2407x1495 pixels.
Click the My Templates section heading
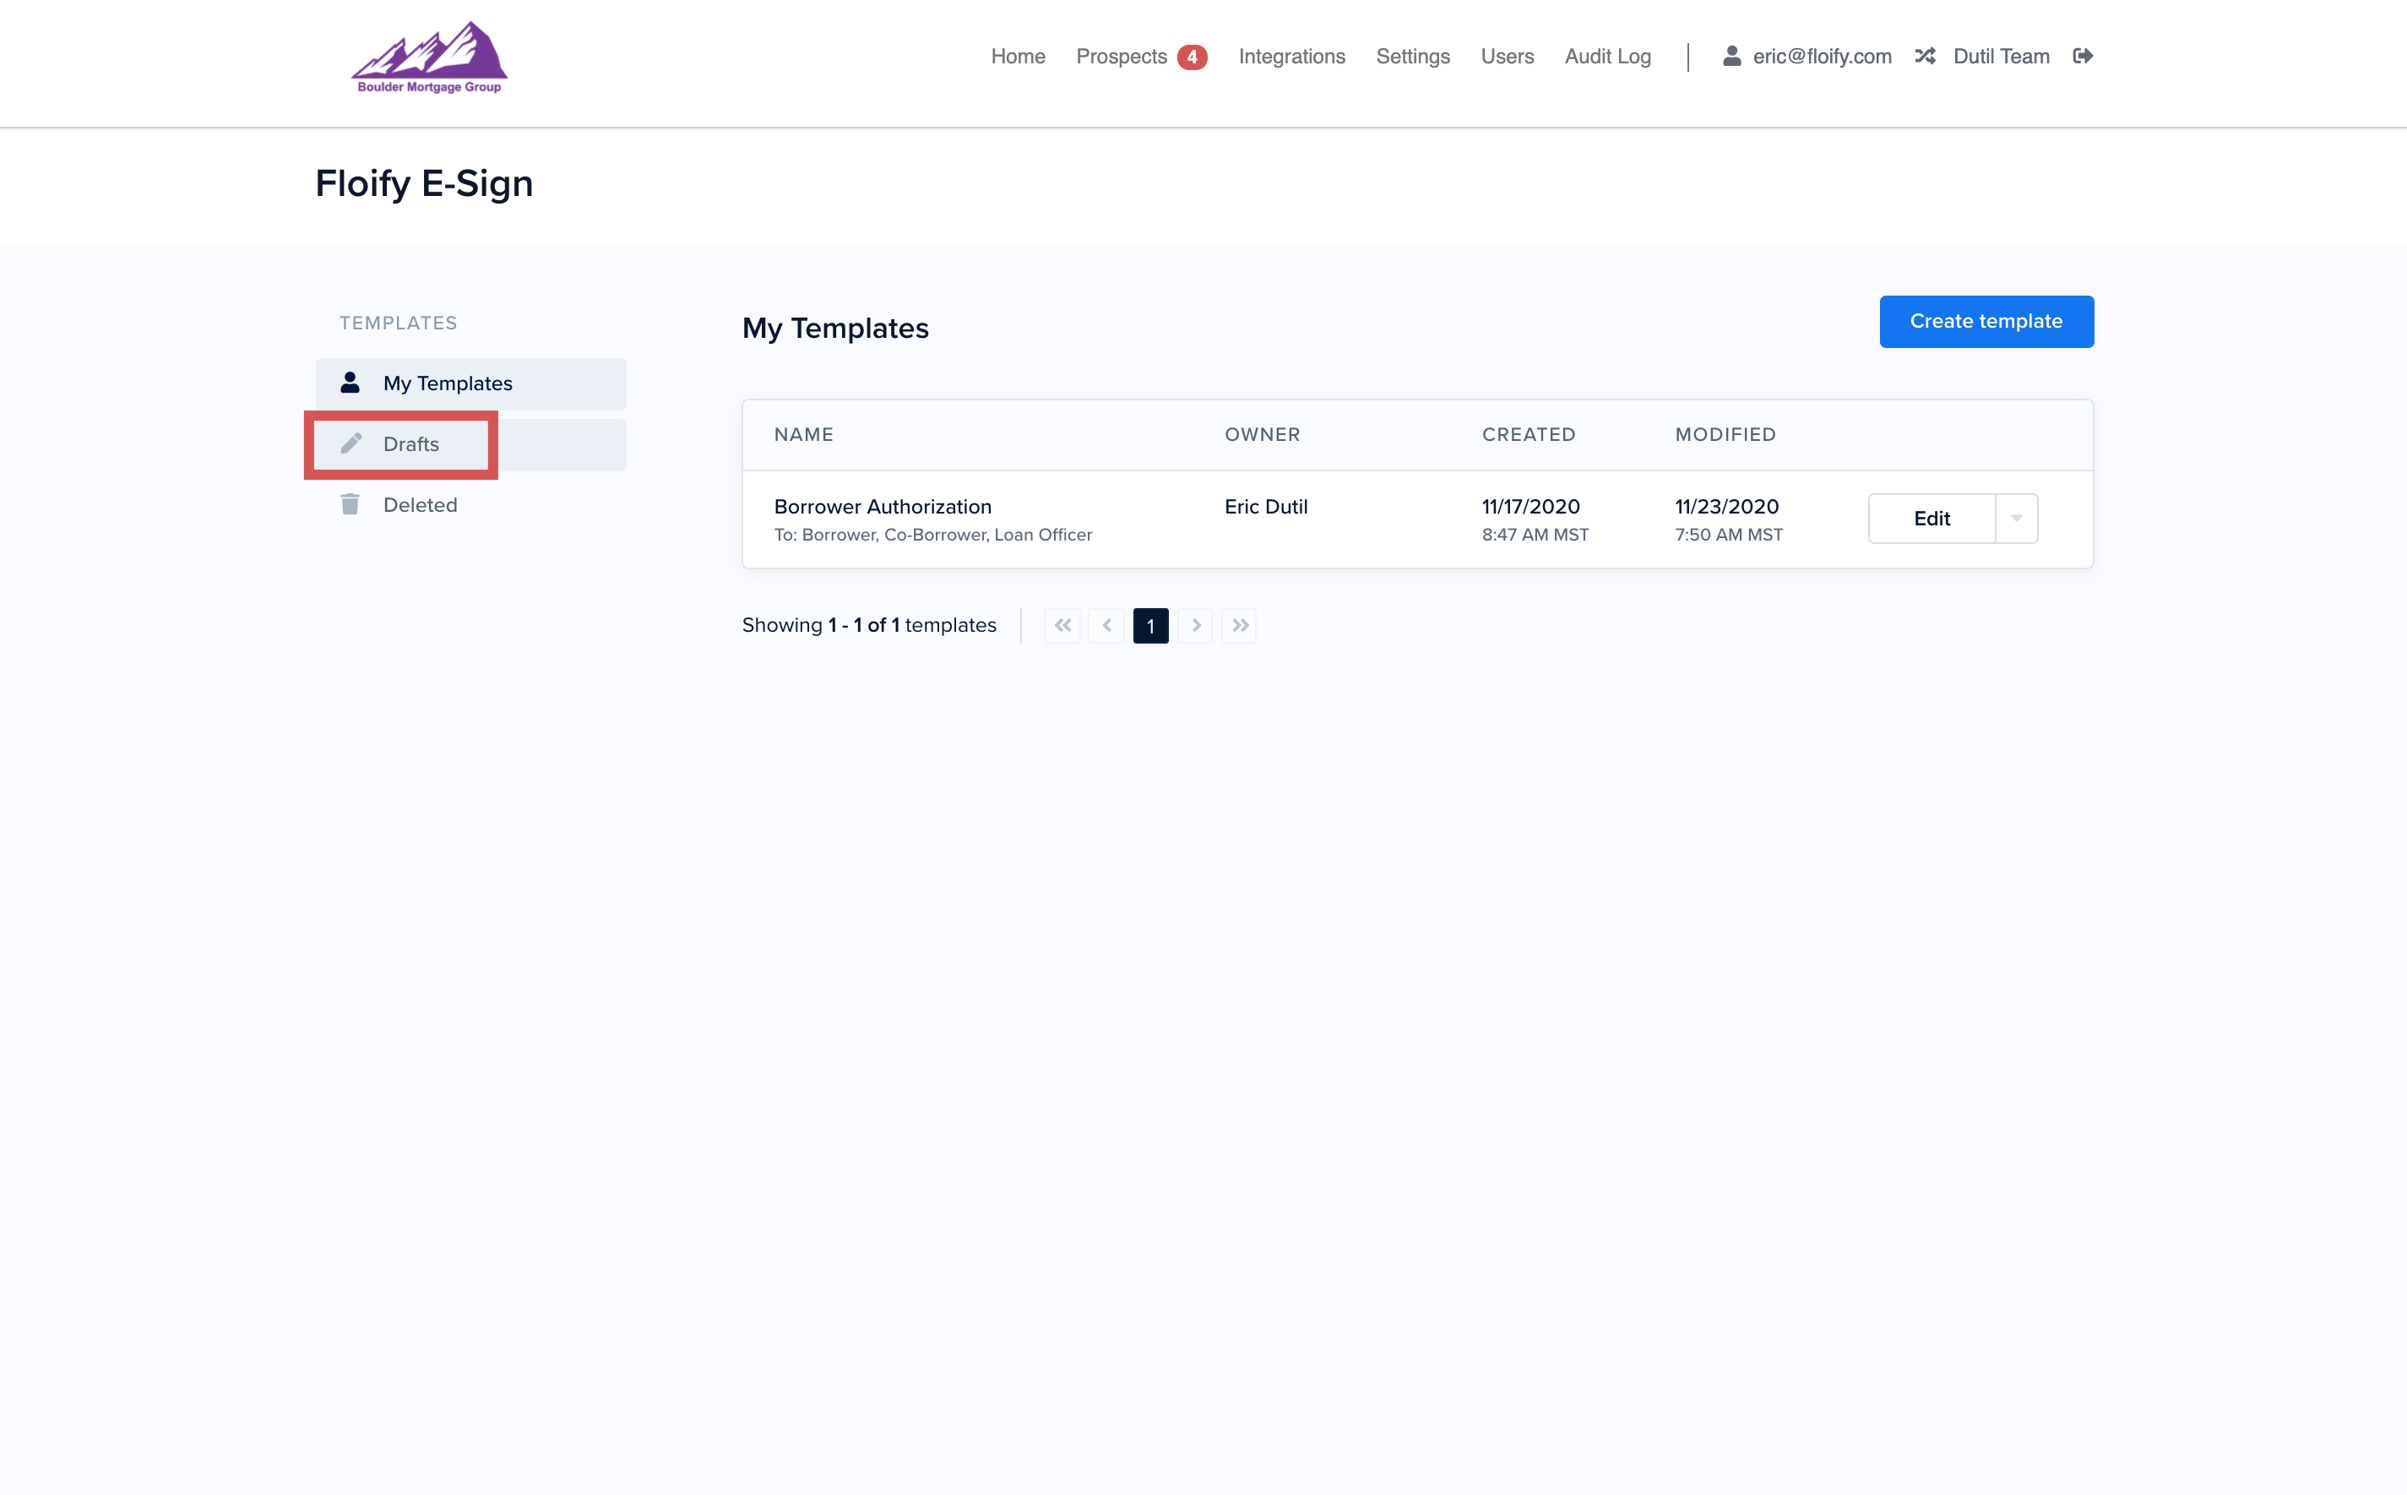point(835,329)
